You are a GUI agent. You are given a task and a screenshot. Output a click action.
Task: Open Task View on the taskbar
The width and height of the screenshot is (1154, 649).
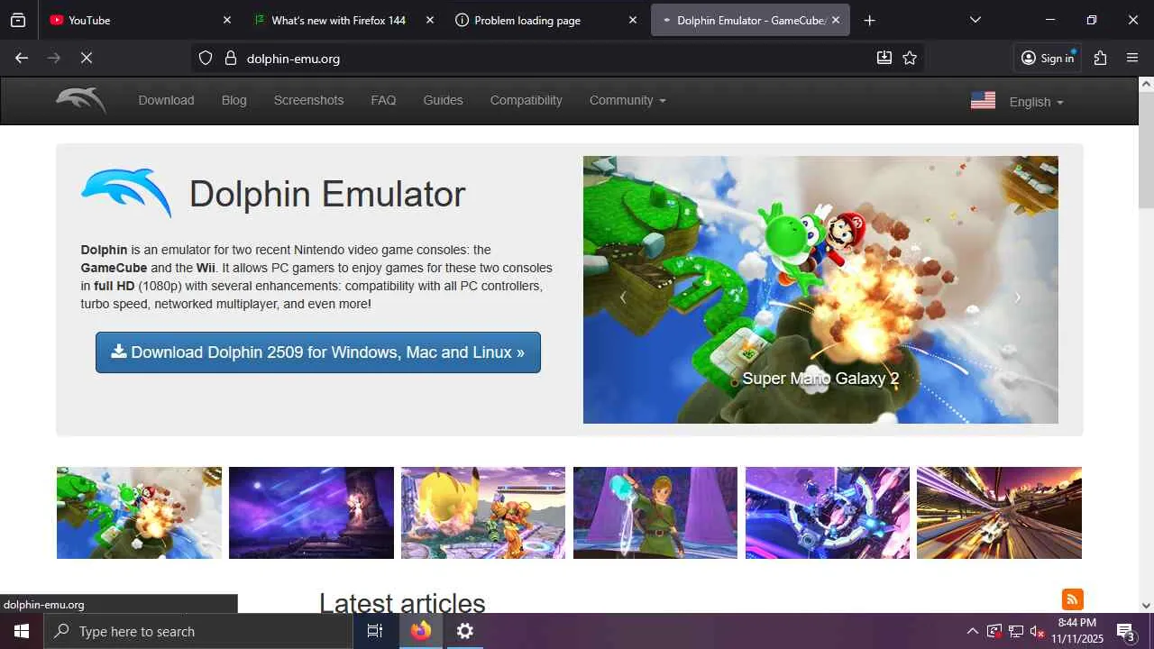tap(375, 631)
